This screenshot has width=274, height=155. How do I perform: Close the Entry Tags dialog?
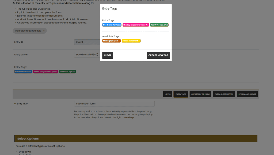pos(108,55)
